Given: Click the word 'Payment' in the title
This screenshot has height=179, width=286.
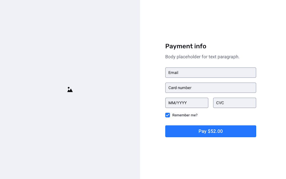Looking at the screenshot, I should click(x=179, y=46).
